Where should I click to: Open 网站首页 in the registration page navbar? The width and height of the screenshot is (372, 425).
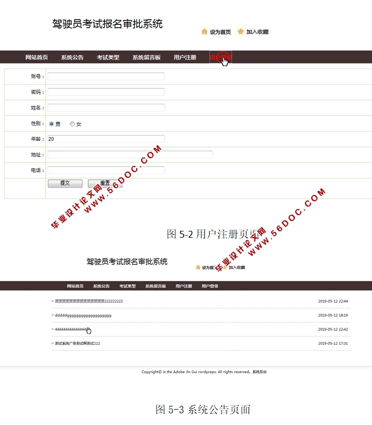click(37, 57)
